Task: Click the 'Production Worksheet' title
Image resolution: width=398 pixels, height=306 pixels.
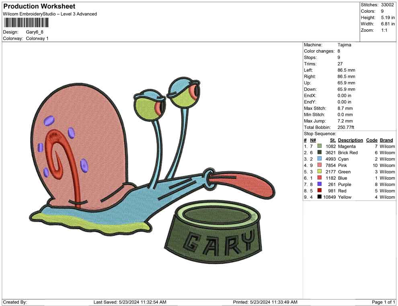Action: pos(39,6)
